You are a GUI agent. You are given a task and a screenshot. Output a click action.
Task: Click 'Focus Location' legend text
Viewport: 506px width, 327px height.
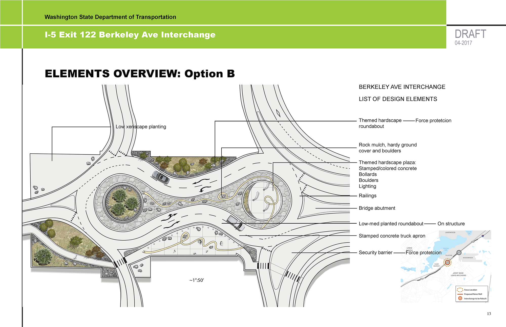tap(471, 290)
